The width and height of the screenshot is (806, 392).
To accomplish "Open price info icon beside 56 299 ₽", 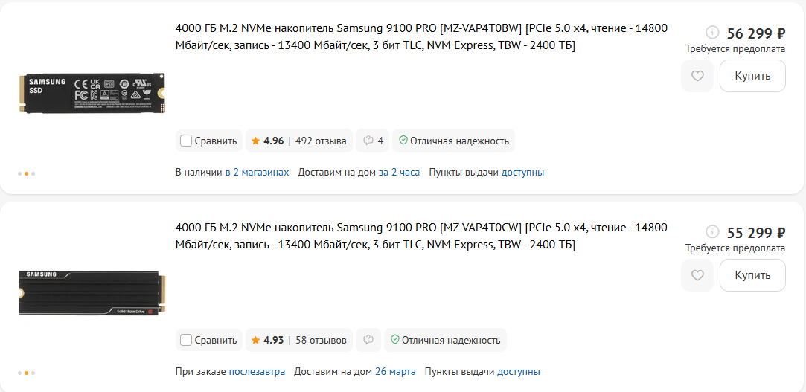I will pyautogui.click(x=712, y=32).
